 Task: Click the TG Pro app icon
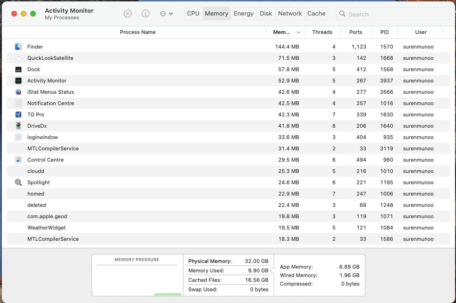tap(18, 115)
